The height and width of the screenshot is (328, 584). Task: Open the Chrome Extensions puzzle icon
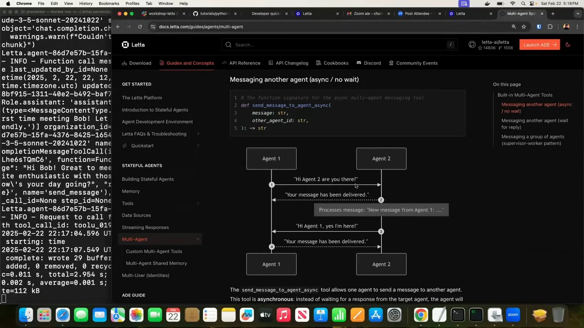[x=550, y=26]
